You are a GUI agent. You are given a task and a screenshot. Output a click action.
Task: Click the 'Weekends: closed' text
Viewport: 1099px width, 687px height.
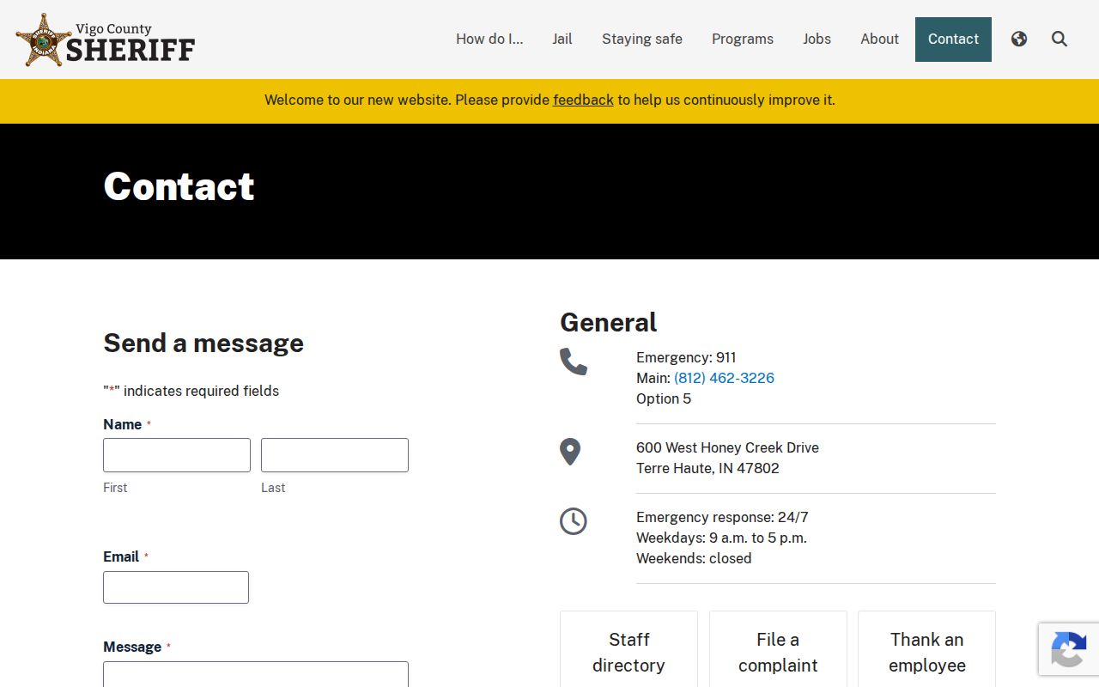coord(694,558)
